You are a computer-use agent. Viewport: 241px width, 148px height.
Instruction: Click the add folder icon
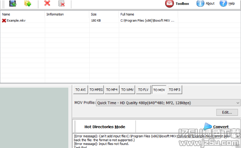pyautogui.click(x=28, y=3)
